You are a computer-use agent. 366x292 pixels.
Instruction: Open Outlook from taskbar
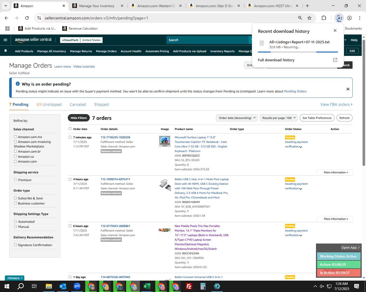(x=63, y=286)
